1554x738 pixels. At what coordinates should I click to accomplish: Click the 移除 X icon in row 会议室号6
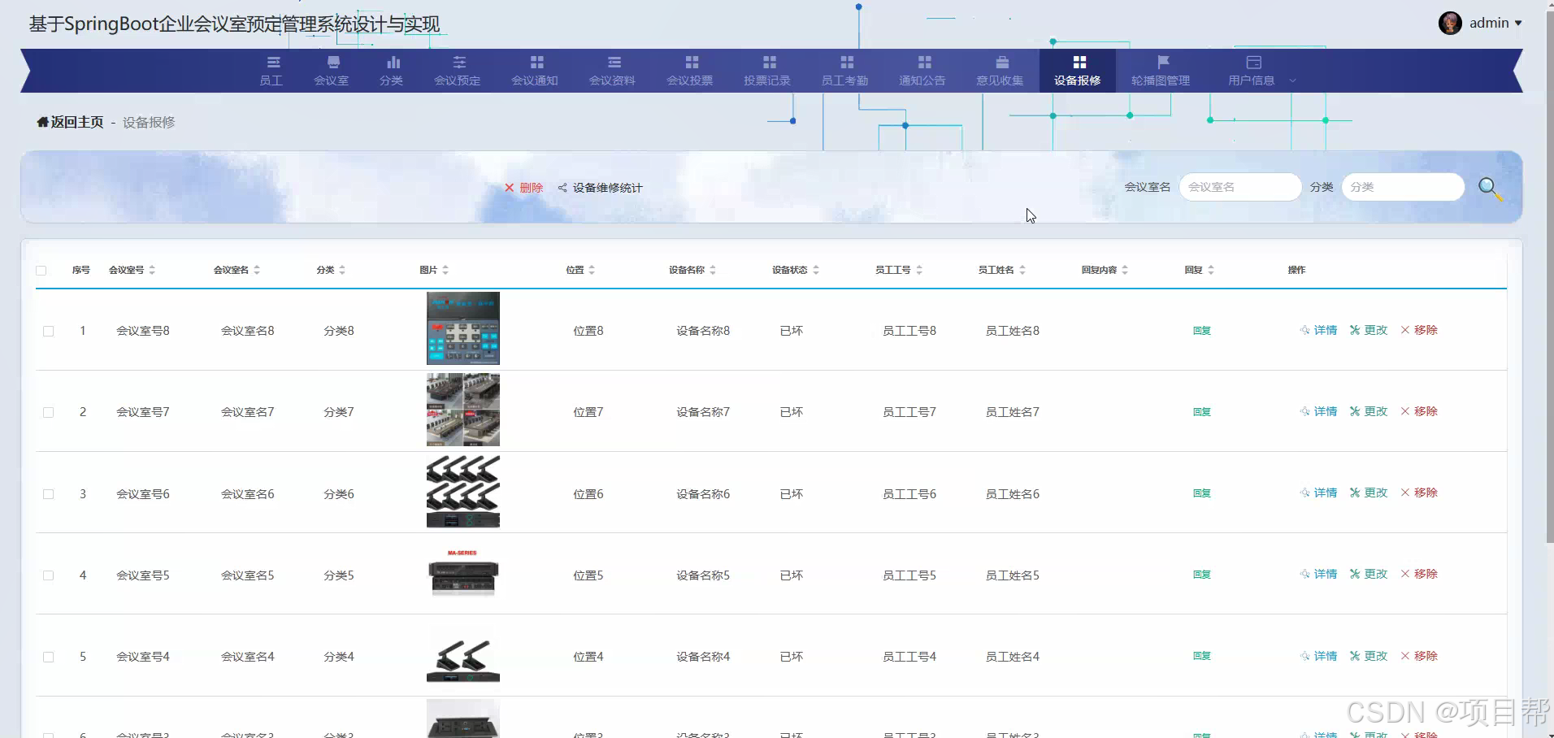click(1405, 493)
